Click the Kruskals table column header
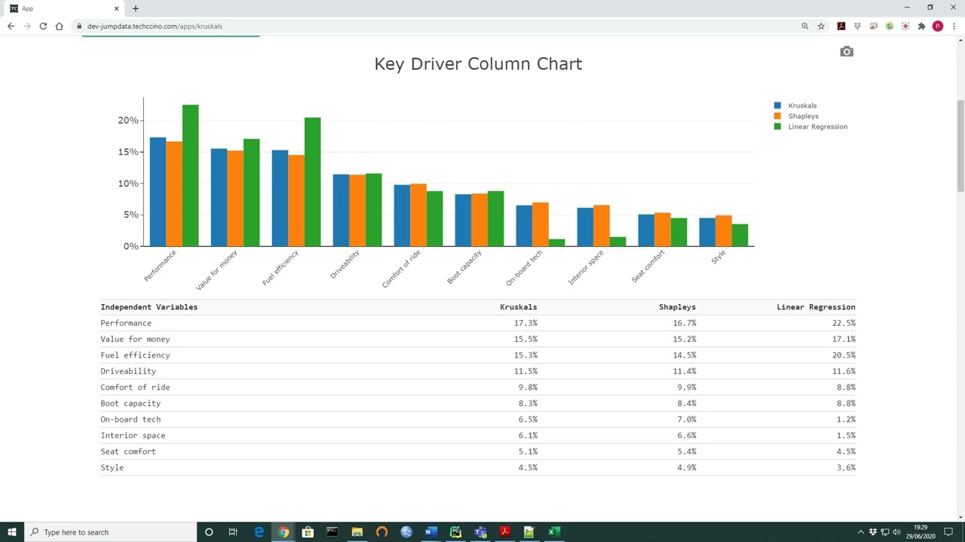This screenshot has width=965, height=542. [519, 307]
